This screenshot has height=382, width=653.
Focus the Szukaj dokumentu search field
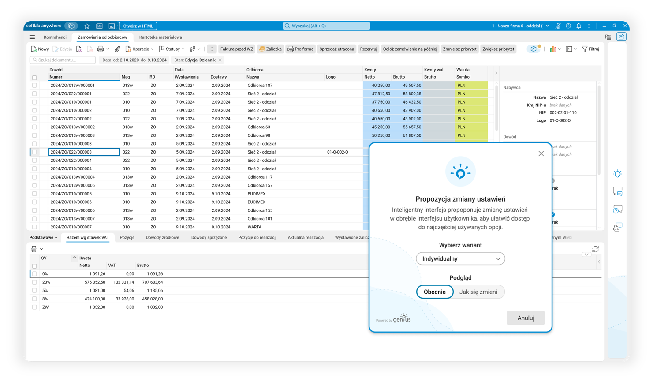pyautogui.click(x=63, y=60)
